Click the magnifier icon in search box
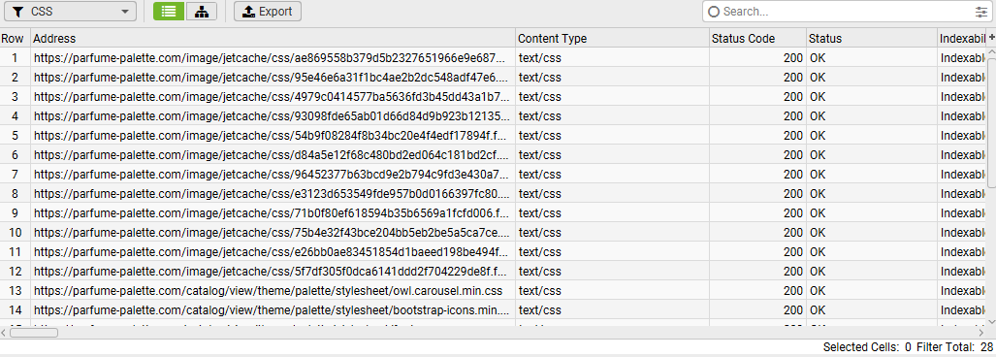996x357 pixels. point(714,12)
